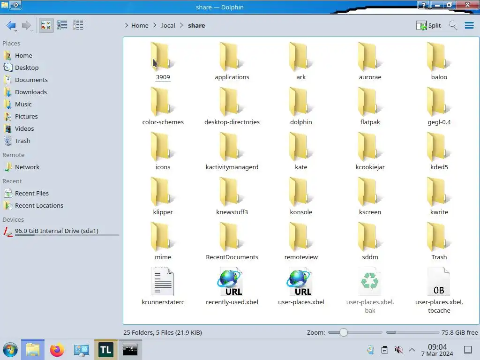Select the krunnerstaterc file

163,286
